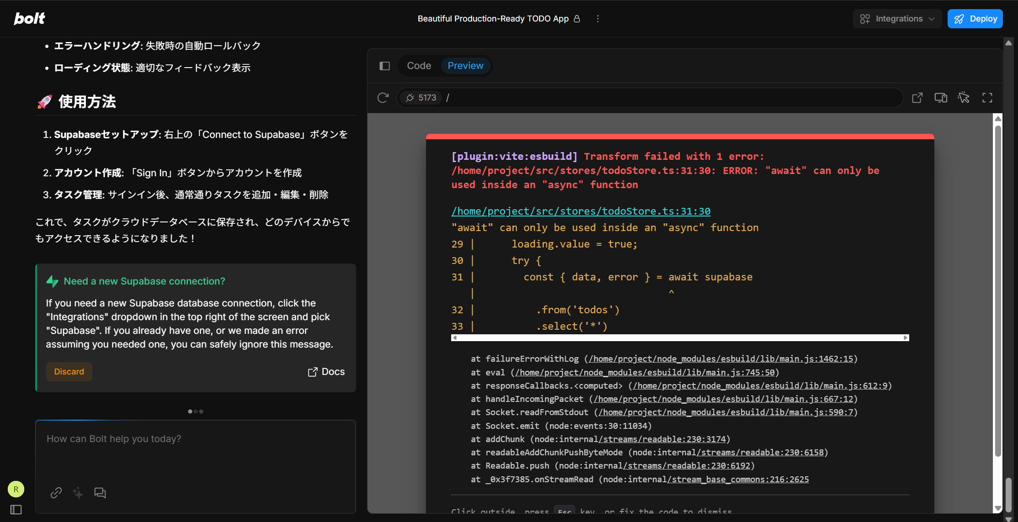Click the enhance prompt sparkle icon
1018x522 pixels.
(78, 493)
